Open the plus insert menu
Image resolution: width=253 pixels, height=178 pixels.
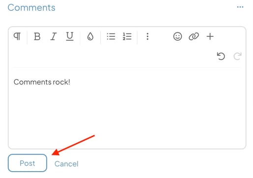point(210,36)
